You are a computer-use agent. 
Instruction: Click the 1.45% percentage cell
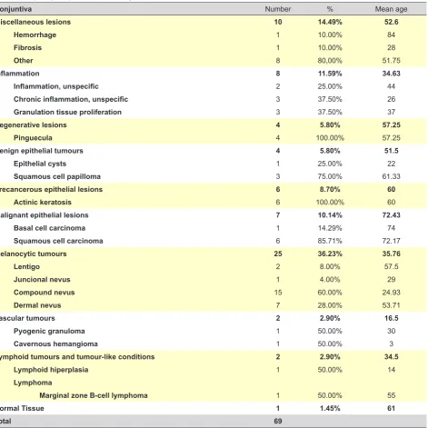click(330, 408)
